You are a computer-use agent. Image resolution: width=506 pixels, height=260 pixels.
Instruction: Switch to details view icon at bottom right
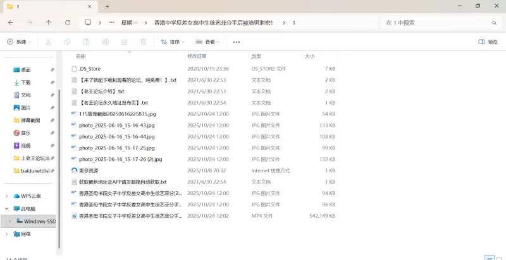tap(488, 257)
